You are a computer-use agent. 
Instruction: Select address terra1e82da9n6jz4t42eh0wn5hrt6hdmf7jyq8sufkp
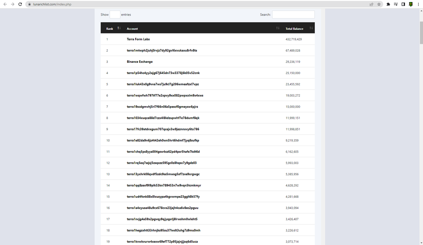pos(163,140)
